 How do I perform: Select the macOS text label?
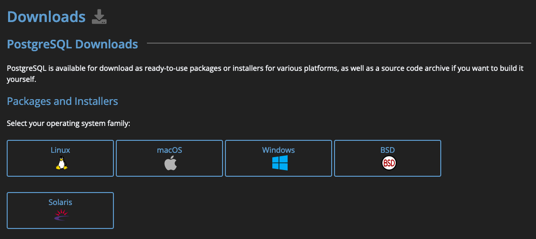[169, 150]
